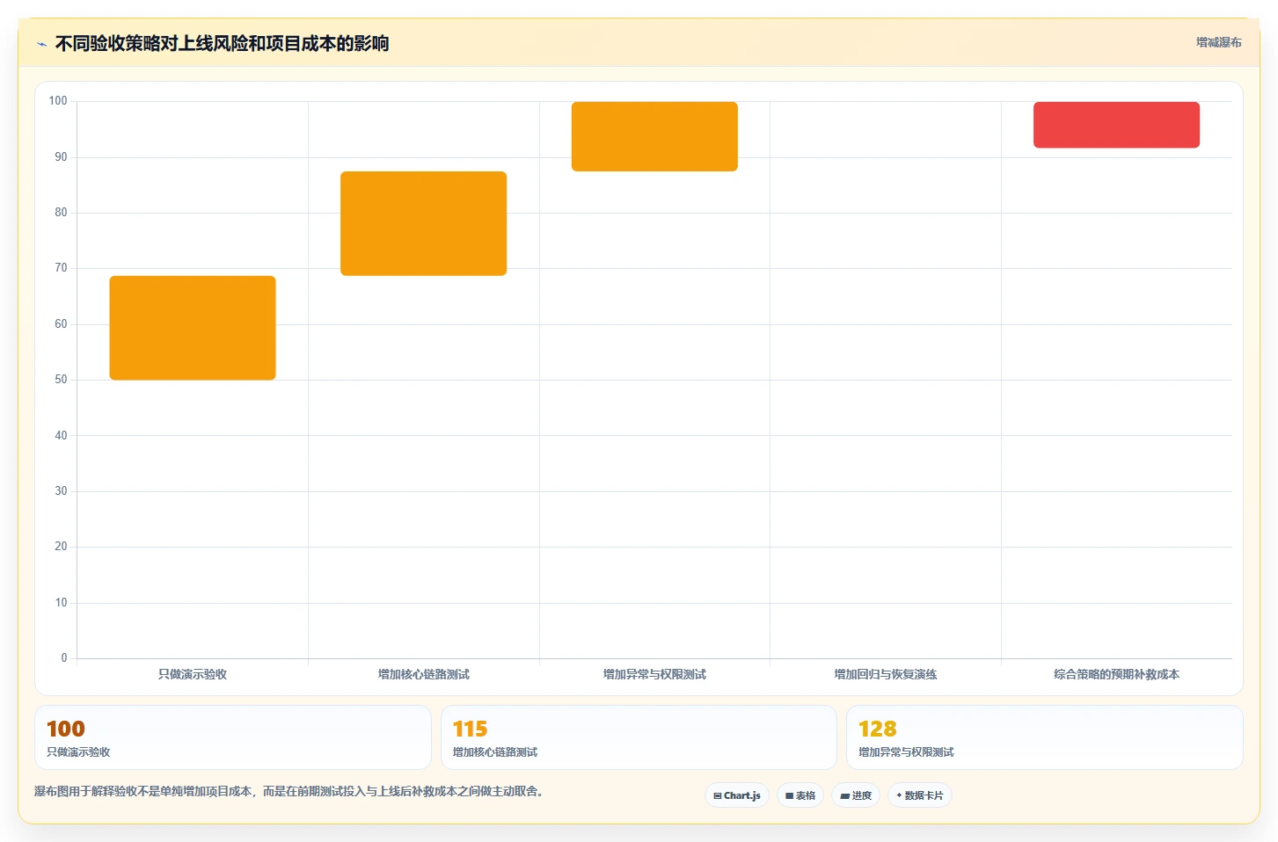Click the axis label 综合策略的预期补救成本
1278x842 pixels.
[1116, 674]
